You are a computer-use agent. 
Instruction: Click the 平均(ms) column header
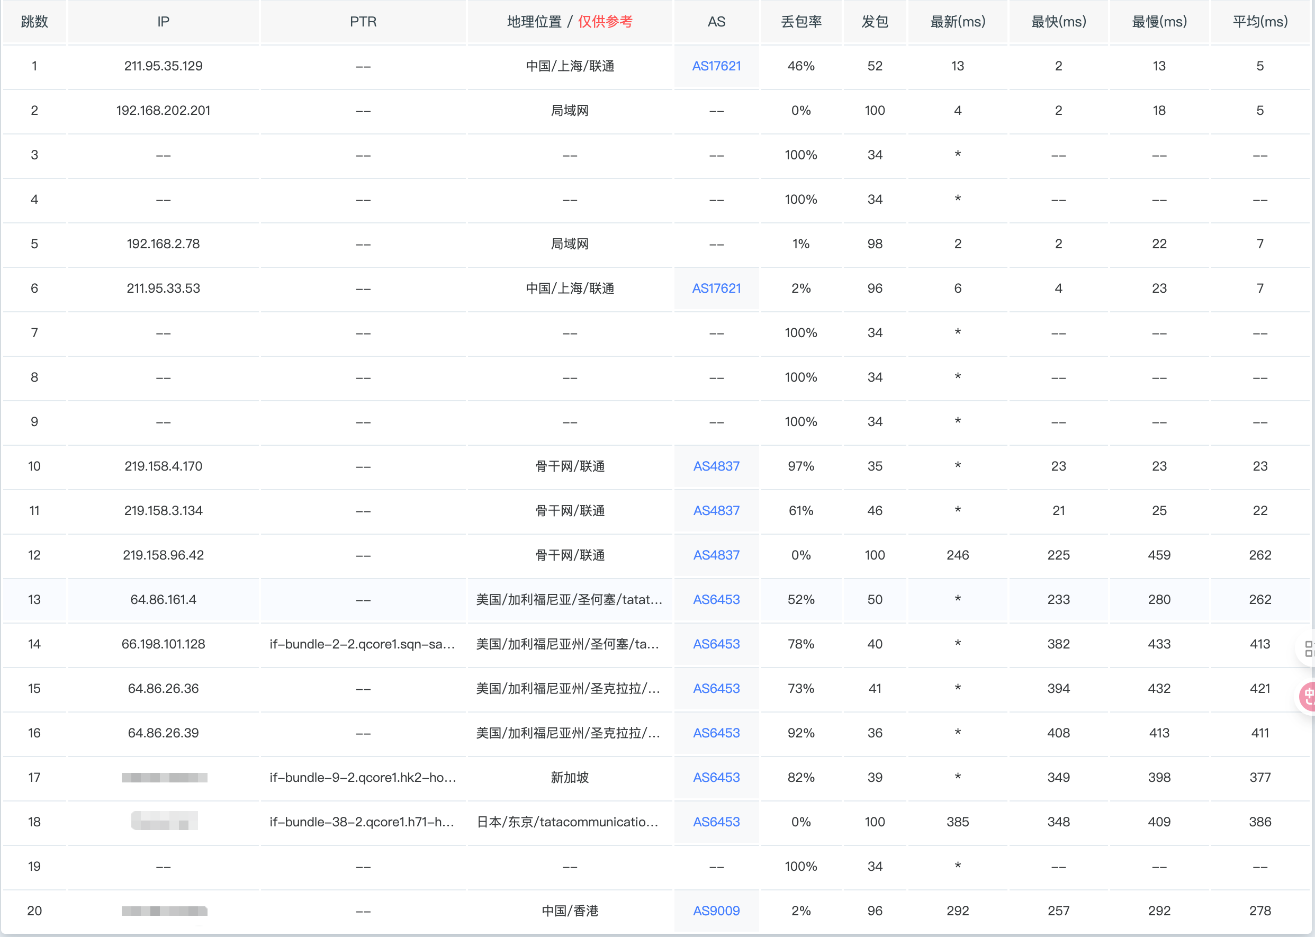pyautogui.click(x=1259, y=22)
